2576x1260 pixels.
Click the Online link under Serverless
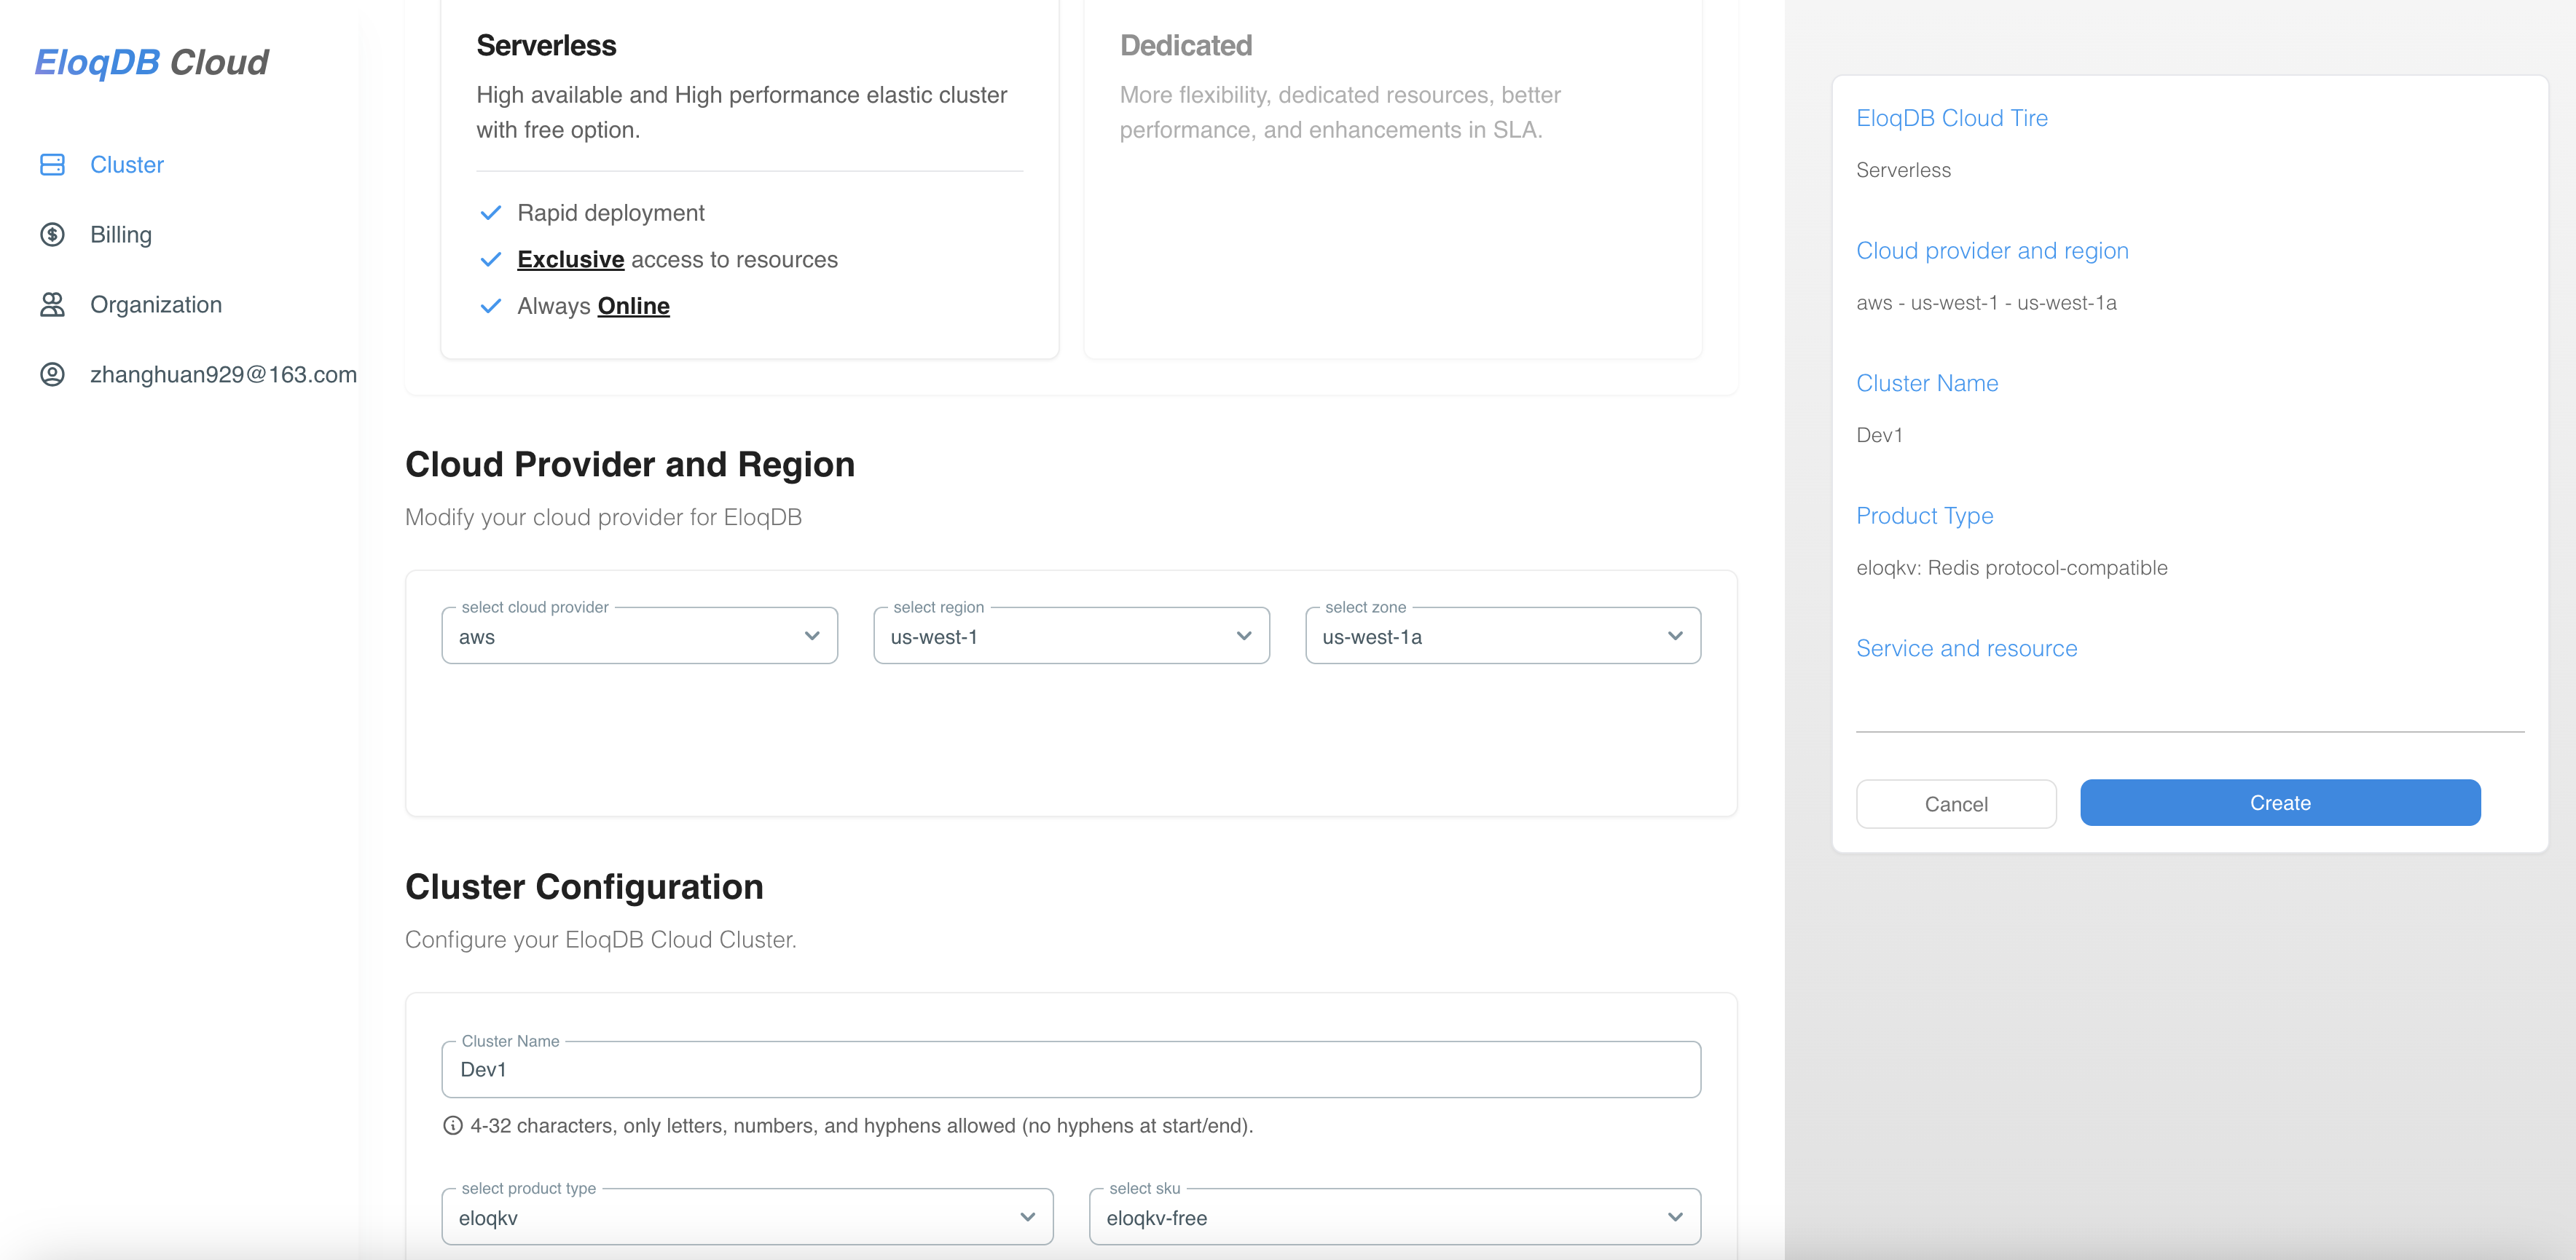pos(634,306)
